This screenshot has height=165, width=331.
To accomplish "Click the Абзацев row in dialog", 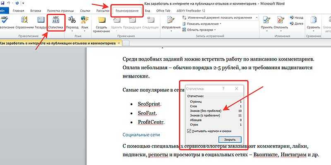I will (x=216, y=120).
